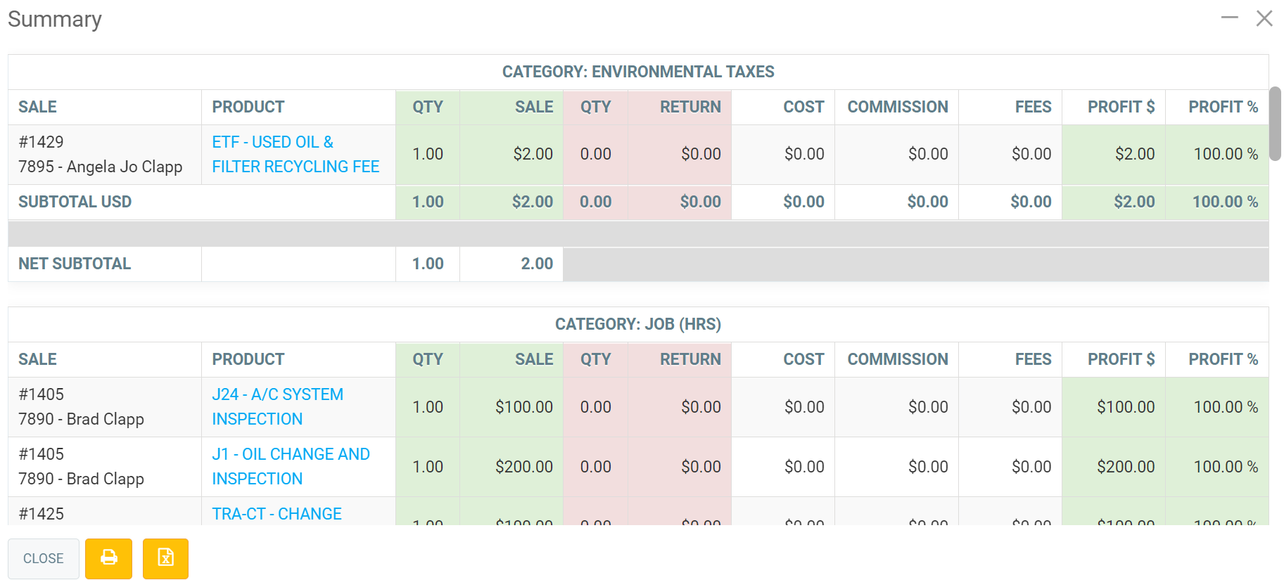The image size is (1284, 580).
Task: Select the SUBTOTAL USD row label
Action: coord(75,202)
